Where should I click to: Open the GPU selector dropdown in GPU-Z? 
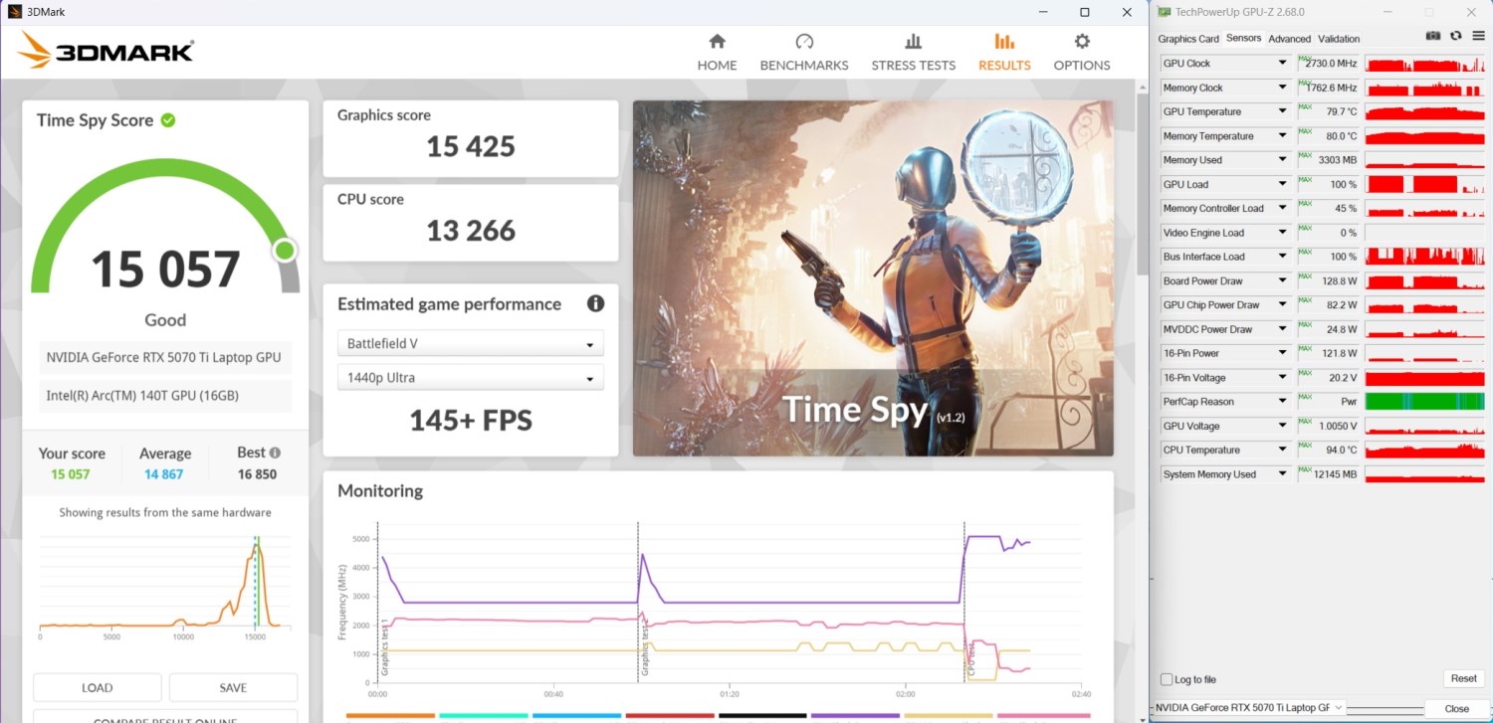1250,707
